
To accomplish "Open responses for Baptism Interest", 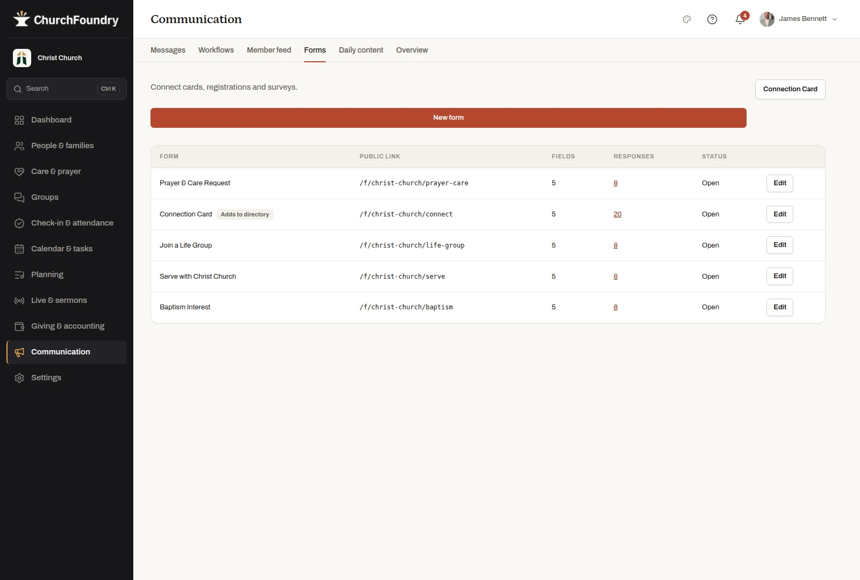I will 615,307.
